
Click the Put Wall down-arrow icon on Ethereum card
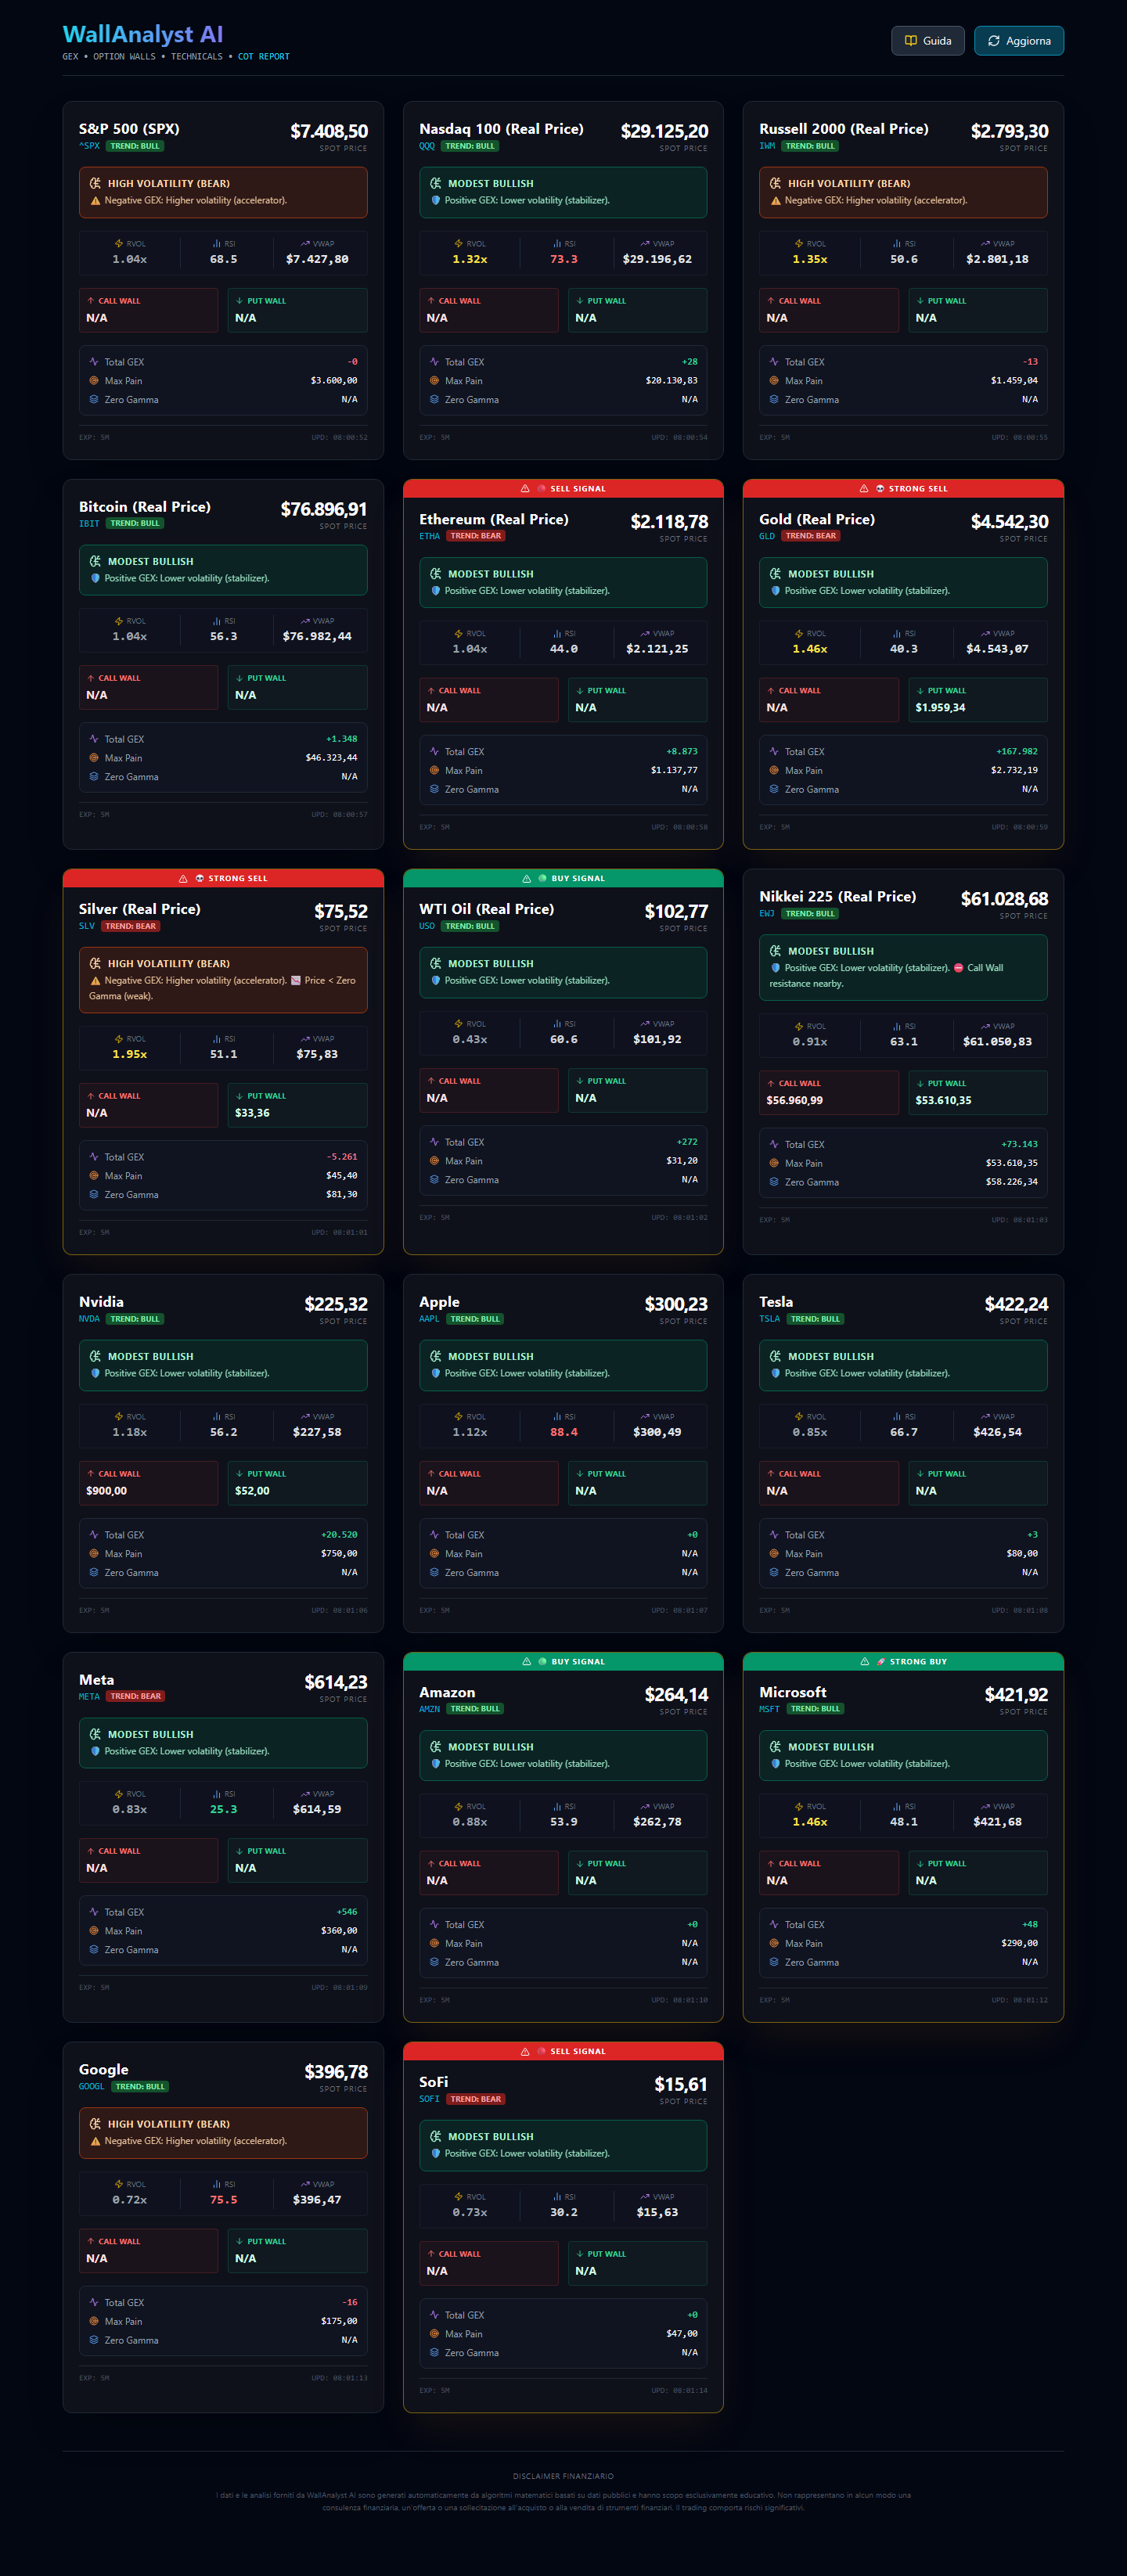(x=580, y=691)
